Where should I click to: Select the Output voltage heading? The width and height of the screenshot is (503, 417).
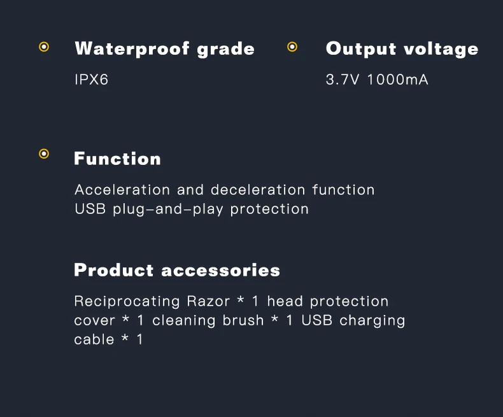402,49
